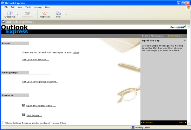This screenshot has height=130, width=191.
Task: Click the scrollbar down arrow
Action: click(x=189, y=123)
